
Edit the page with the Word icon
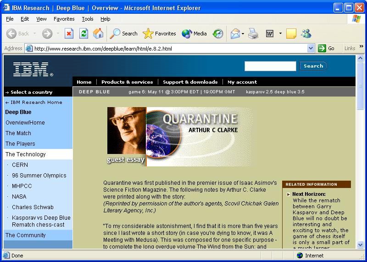pos(270,34)
